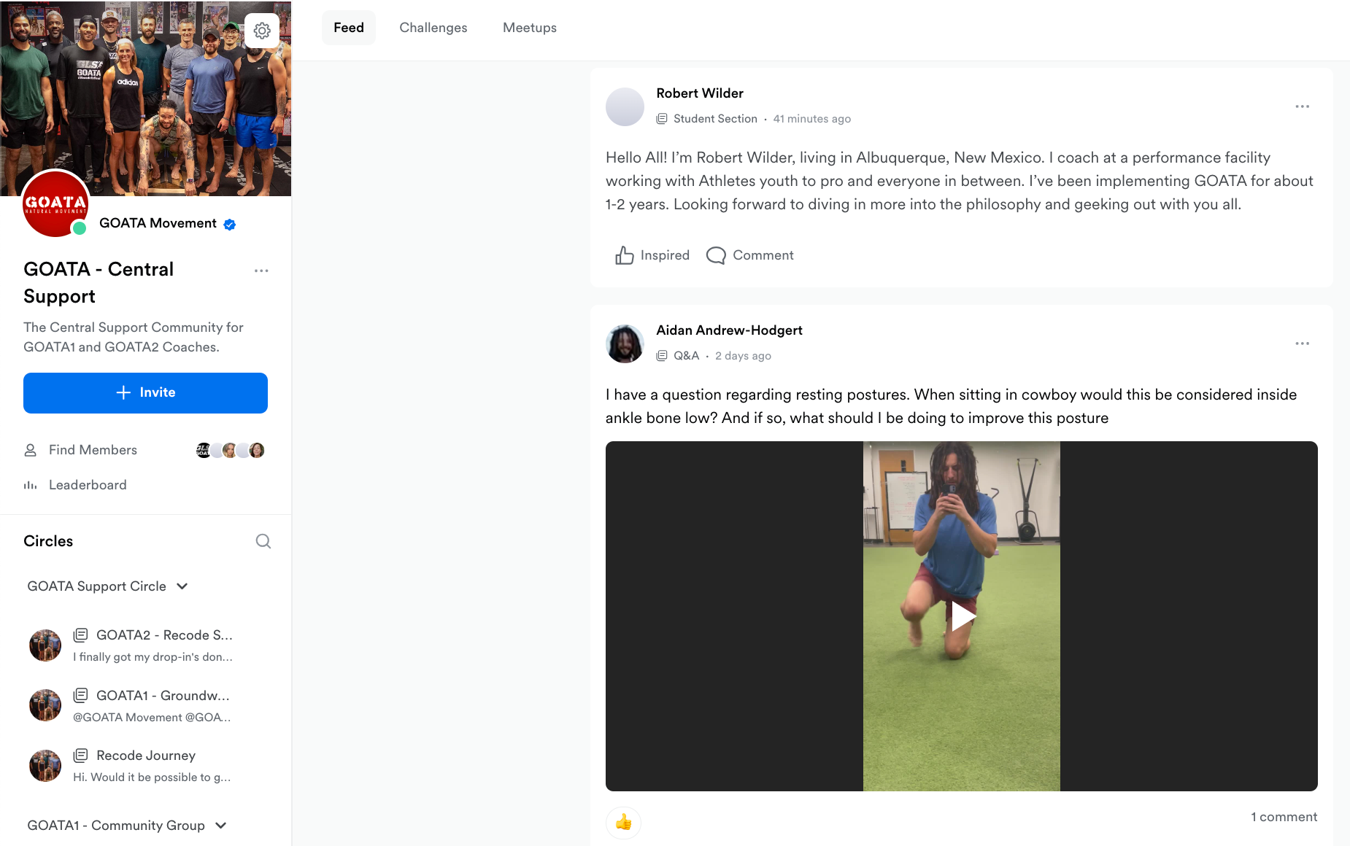Click the blue Invite button
Image resolution: width=1350 pixels, height=846 pixels.
[x=145, y=393]
